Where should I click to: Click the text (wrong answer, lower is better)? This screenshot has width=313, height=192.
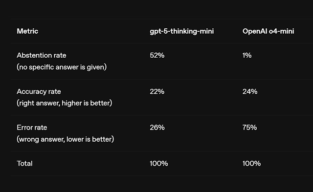pos(65,139)
